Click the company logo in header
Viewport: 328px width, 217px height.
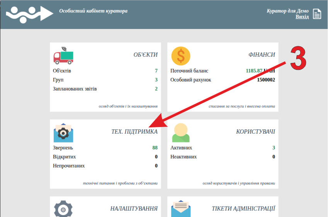[x=29, y=14]
